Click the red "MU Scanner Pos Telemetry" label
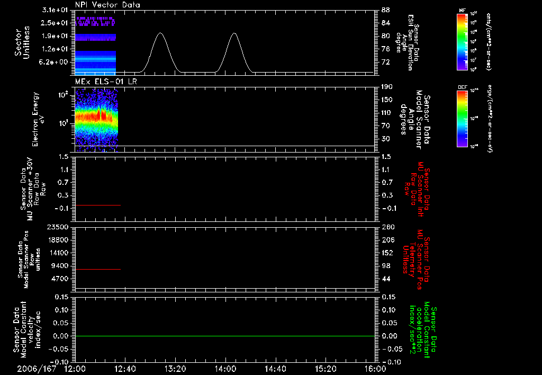 pos(416,260)
